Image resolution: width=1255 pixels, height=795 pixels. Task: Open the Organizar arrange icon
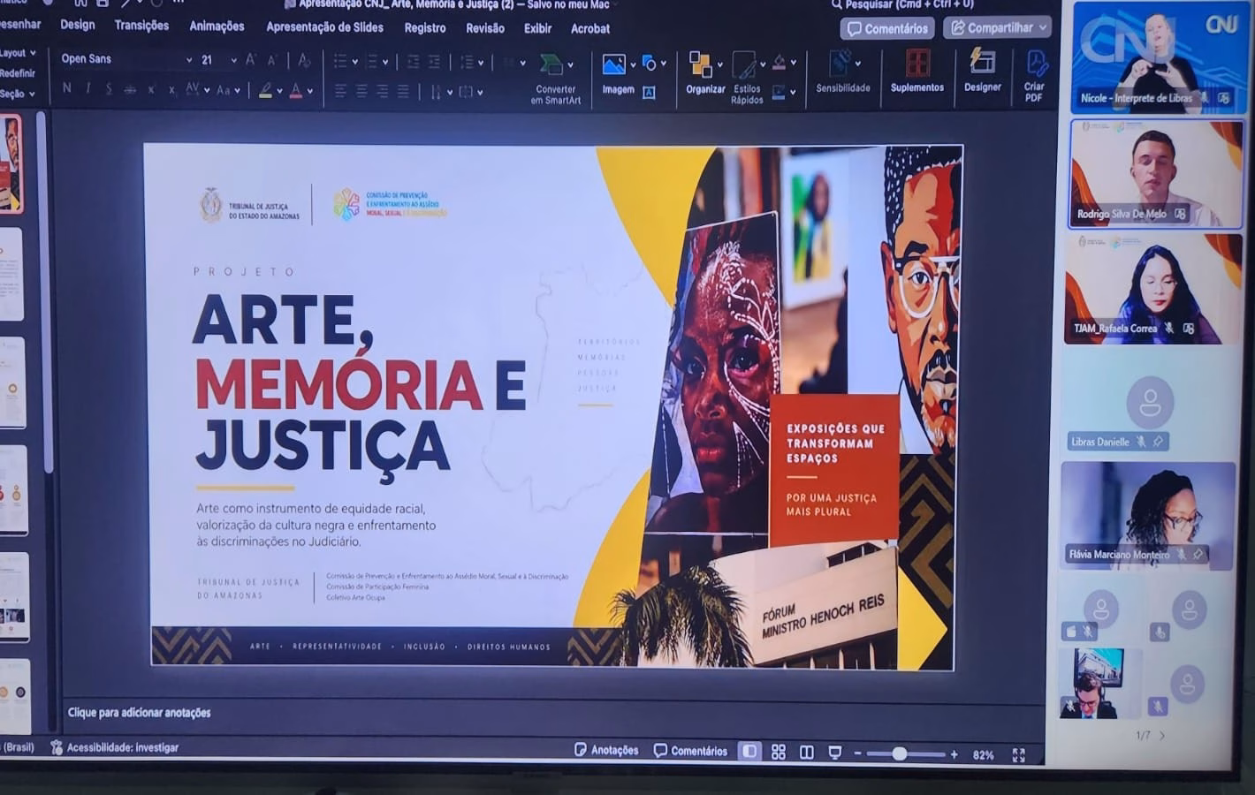point(700,64)
